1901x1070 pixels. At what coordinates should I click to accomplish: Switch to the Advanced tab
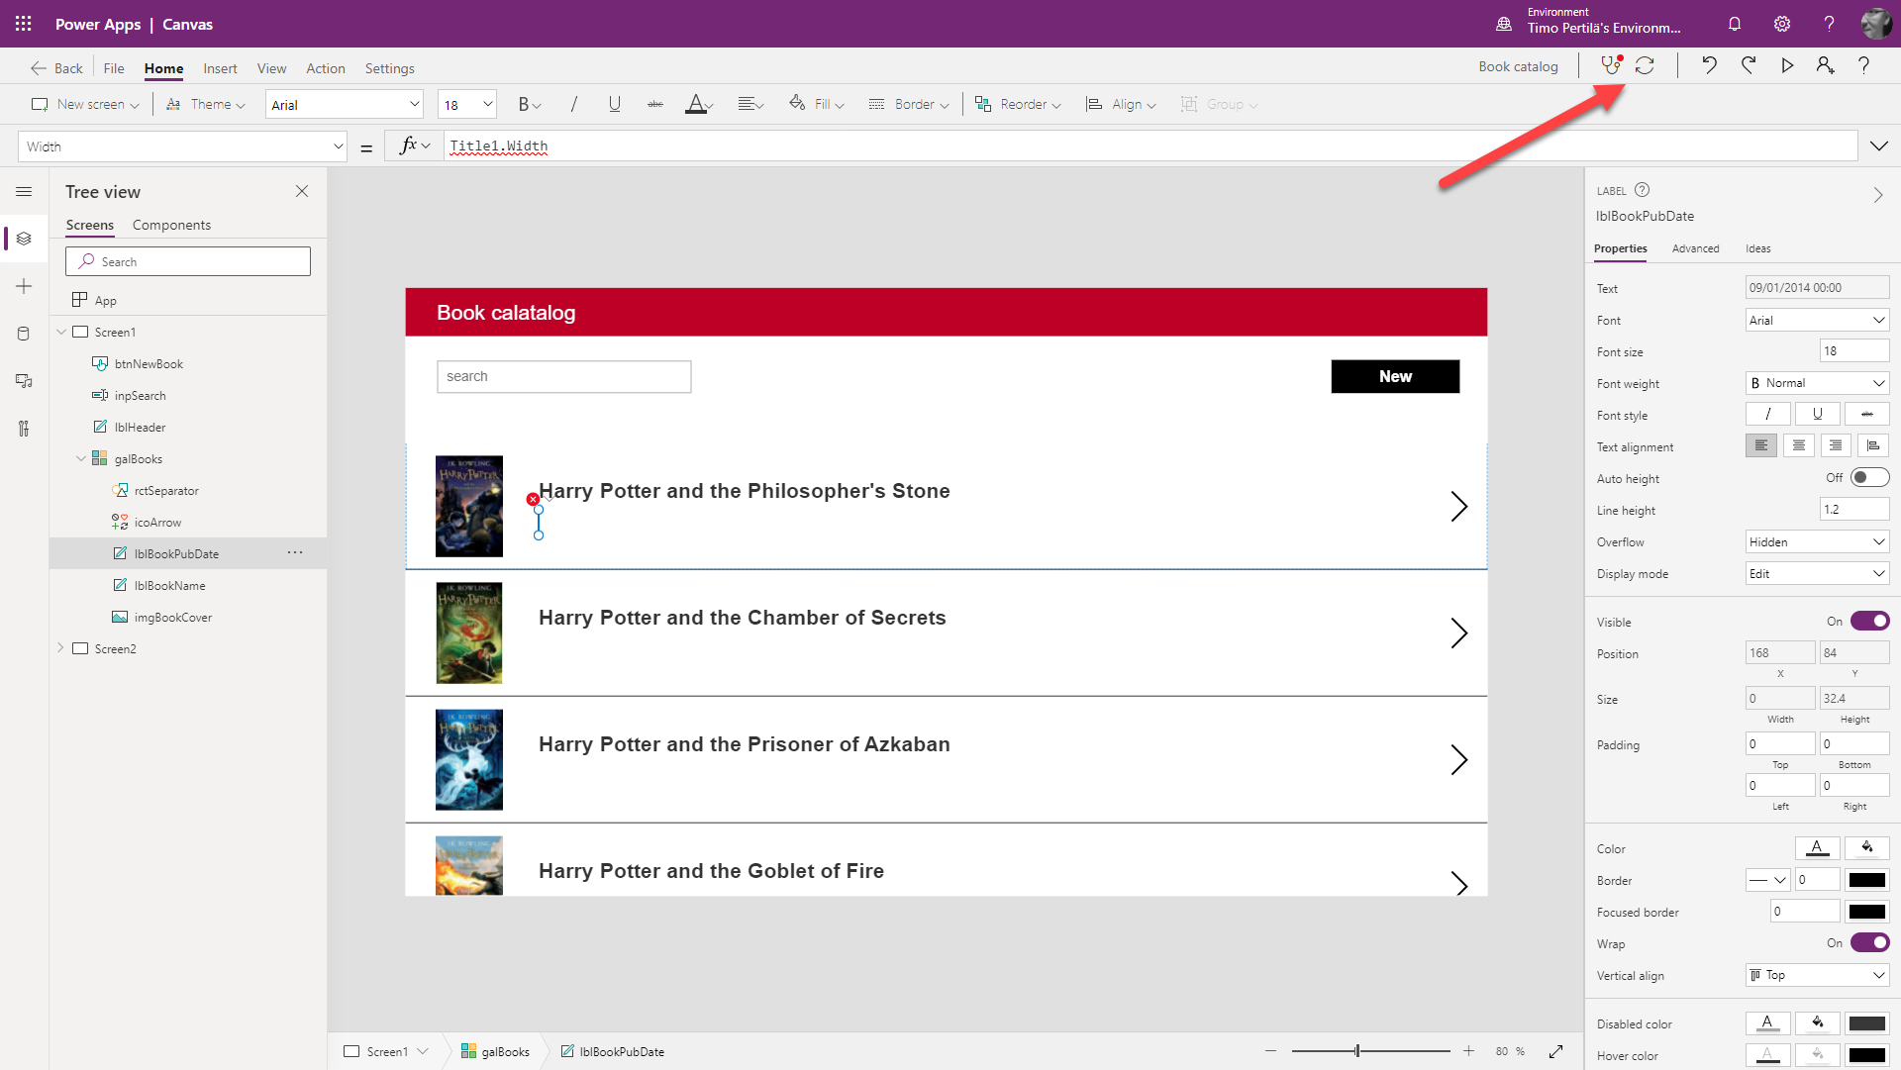click(1695, 248)
